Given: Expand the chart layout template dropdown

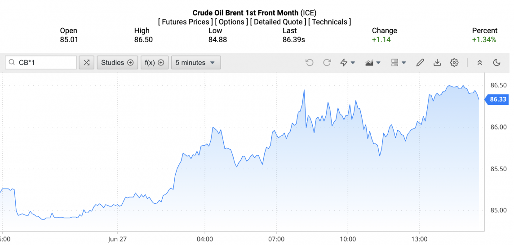Looking at the screenshot, I should 399,63.
